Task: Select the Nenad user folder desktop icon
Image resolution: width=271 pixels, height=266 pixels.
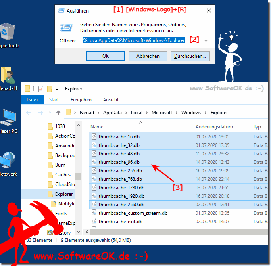Action: (x=8, y=79)
